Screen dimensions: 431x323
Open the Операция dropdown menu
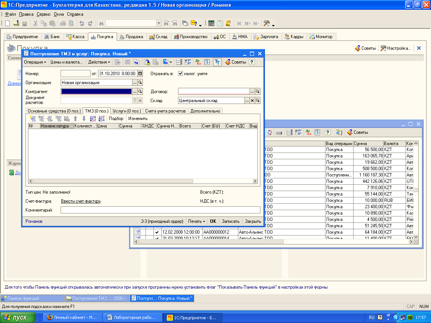click(35, 62)
